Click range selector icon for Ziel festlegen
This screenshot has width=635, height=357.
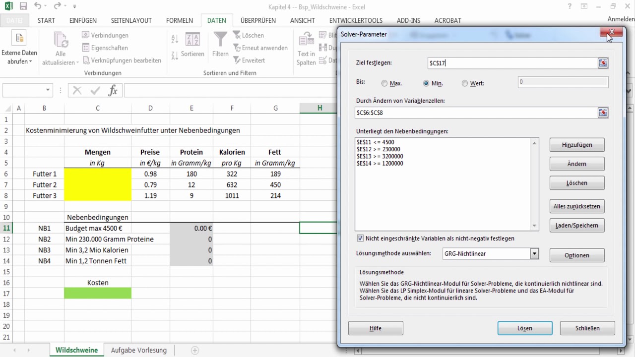(603, 63)
